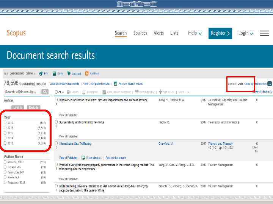Click the Save search disk icon

pyautogui.click(x=54, y=74)
